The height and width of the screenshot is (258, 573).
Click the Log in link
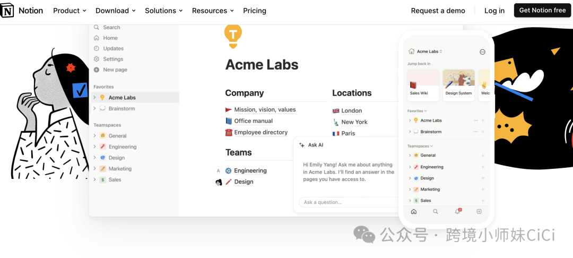[494, 11]
